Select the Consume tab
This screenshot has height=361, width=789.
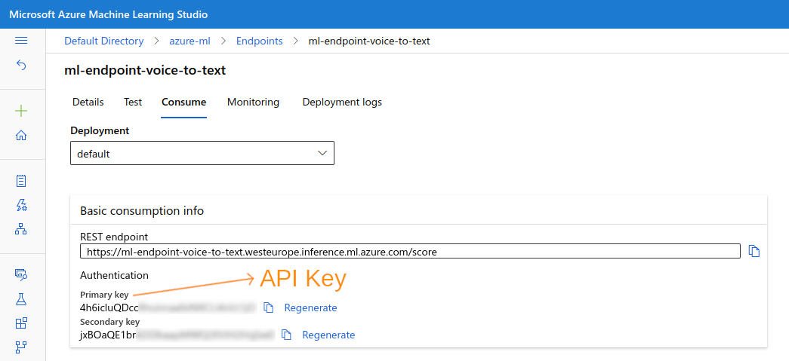[183, 102]
